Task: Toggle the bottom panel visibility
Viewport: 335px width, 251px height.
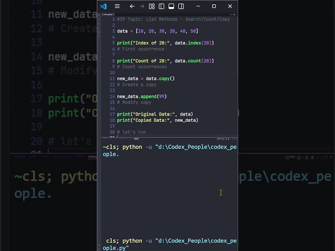Action: tap(171, 6)
